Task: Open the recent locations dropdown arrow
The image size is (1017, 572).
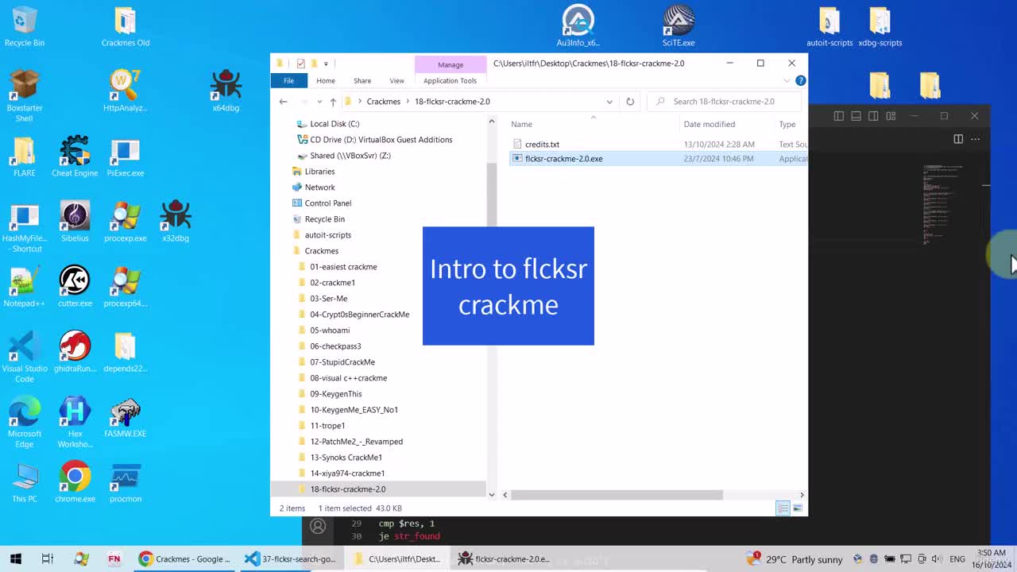Action: [319, 102]
